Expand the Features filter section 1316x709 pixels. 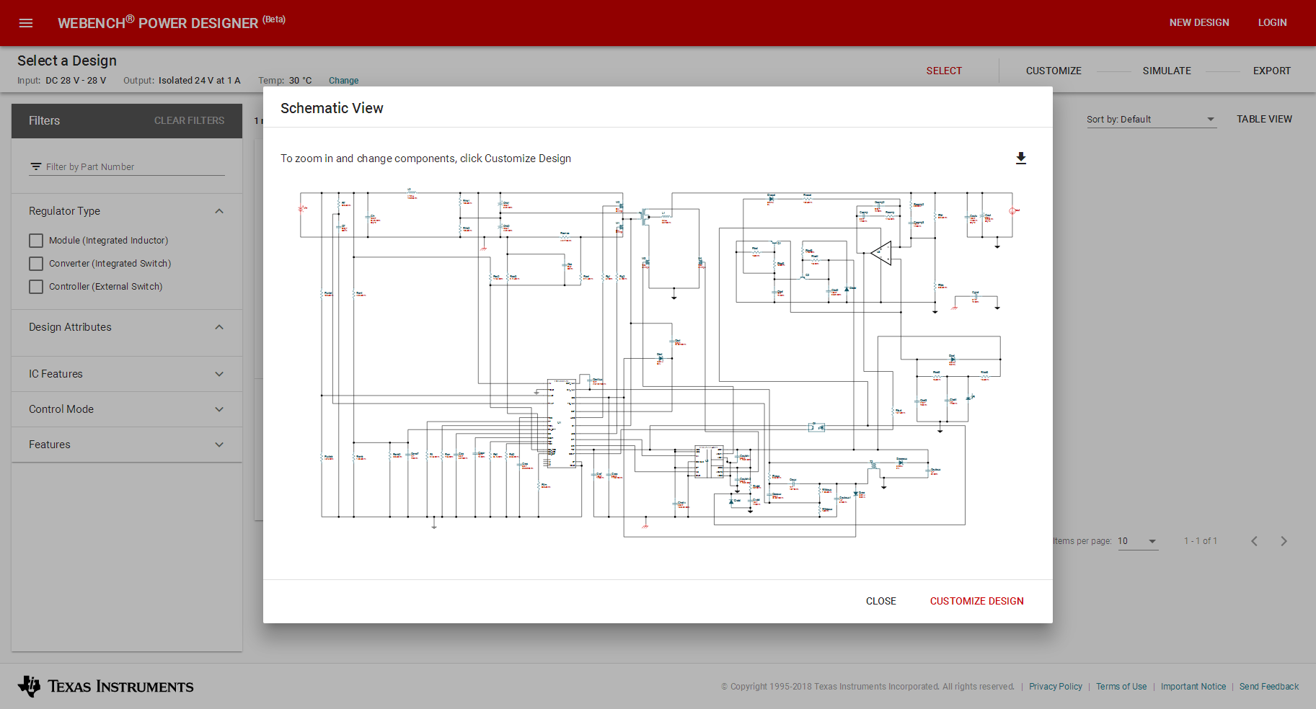tap(219, 445)
